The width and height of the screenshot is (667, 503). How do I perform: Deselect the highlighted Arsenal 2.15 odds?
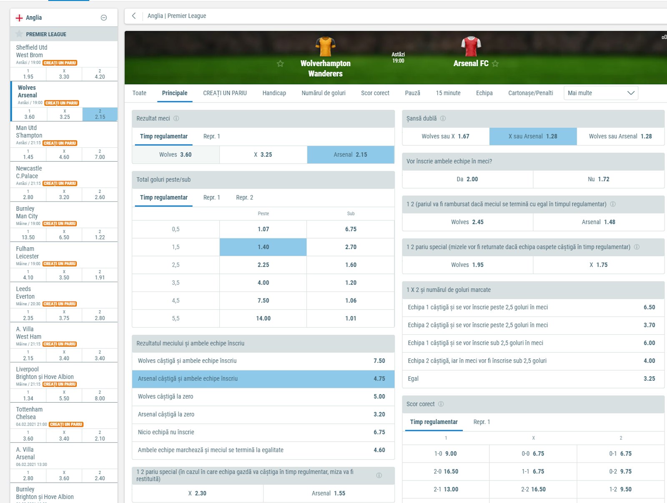(x=350, y=154)
